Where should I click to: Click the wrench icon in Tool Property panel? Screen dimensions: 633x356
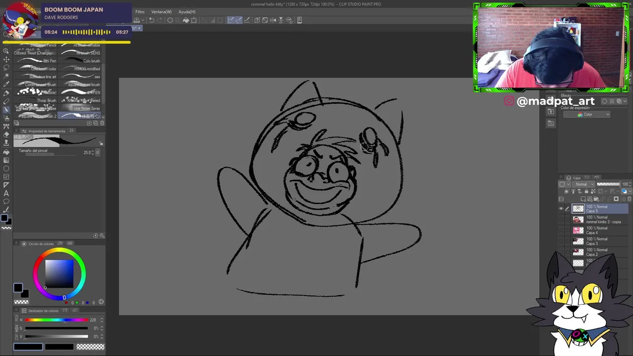[x=102, y=236]
